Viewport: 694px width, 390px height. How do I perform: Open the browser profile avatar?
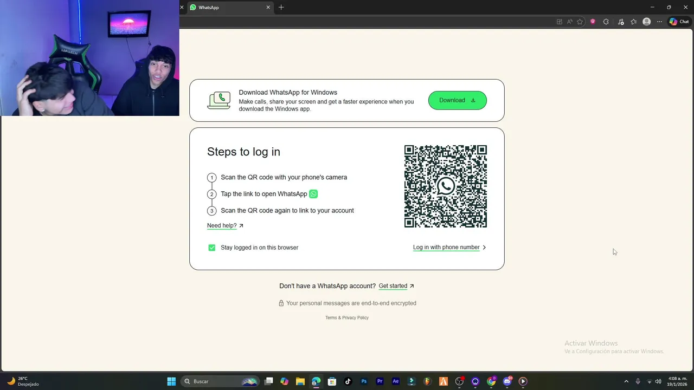pyautogui.click(x=646, y=22)
